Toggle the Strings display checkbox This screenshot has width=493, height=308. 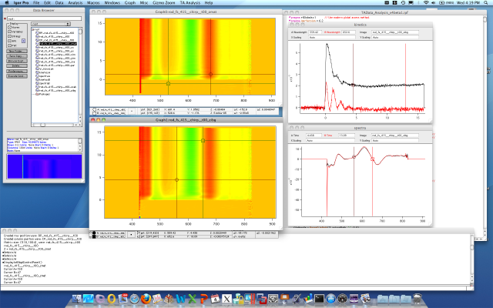[x=9, y=36]
